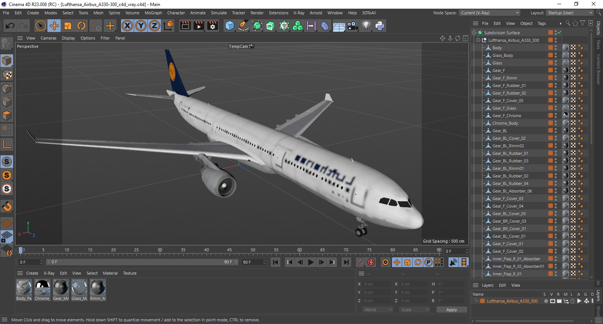Toggle the coordinate system cube icon
The height and width of the screenshot is (324, 603).
pyautogui.click(x=169, y=26)
